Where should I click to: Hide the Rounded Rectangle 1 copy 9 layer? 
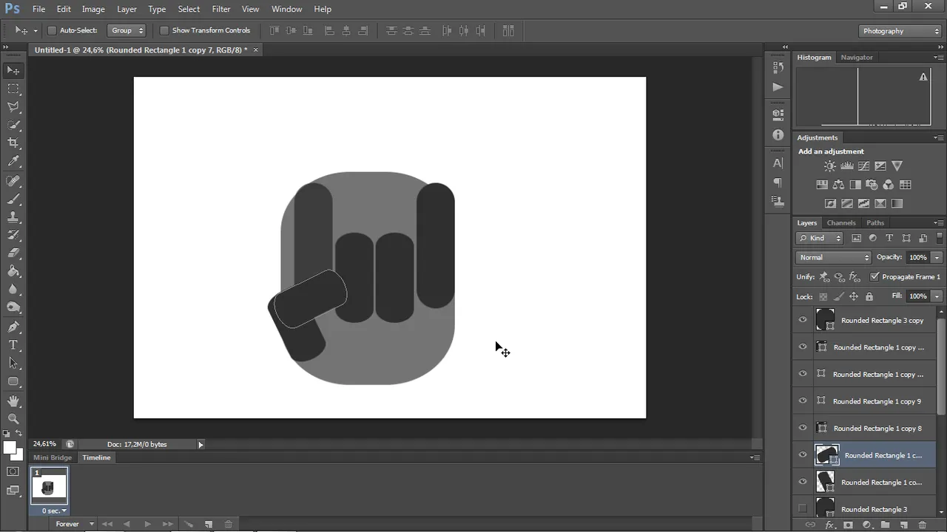coord(803,401)
